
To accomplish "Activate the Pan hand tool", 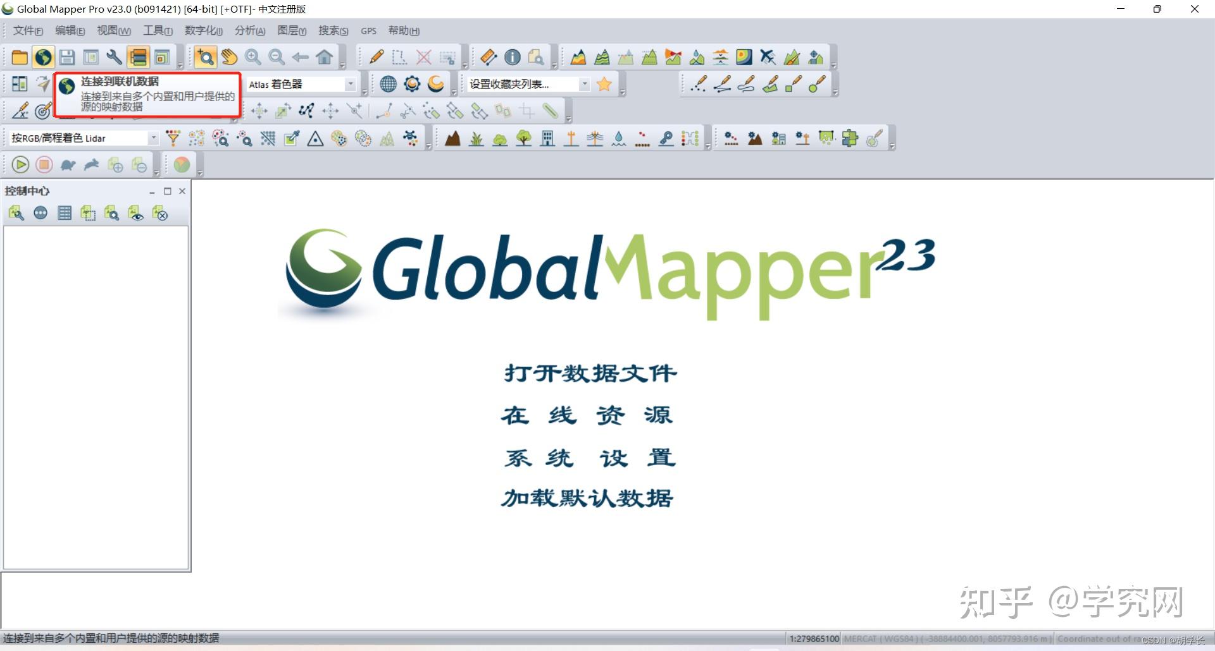I will coord(229,57).
